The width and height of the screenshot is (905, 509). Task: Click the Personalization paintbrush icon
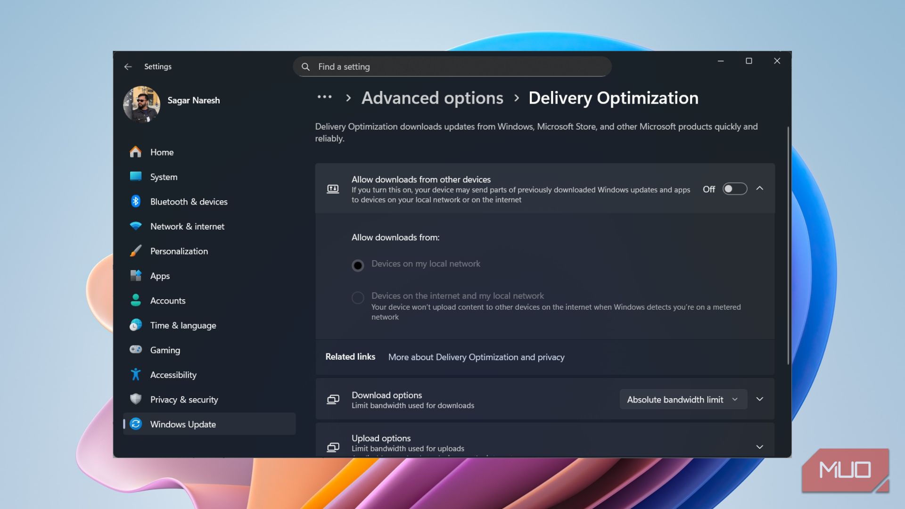pos(136,251)
